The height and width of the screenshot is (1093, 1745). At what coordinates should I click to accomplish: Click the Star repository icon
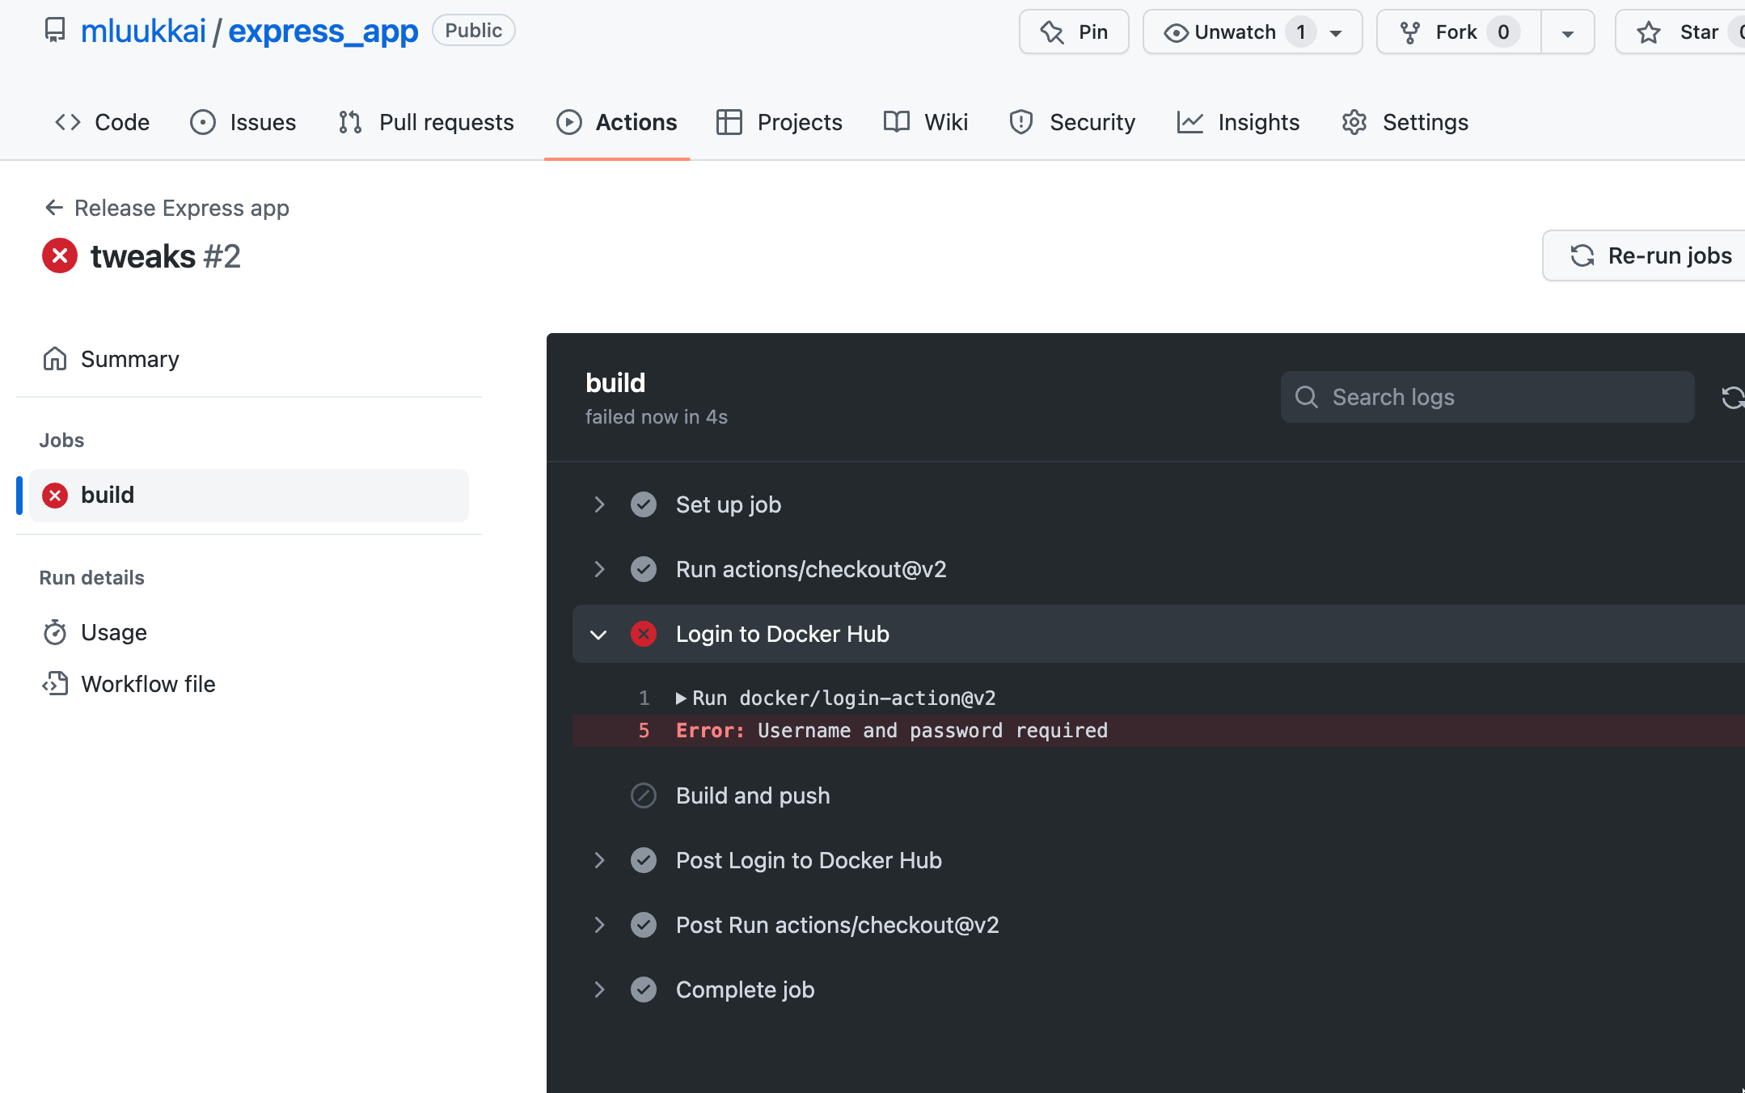click(x=1644, y=32)
